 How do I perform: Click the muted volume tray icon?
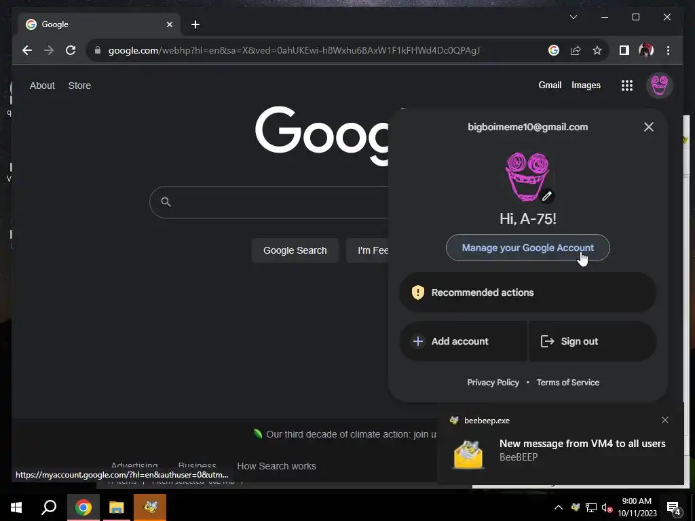pyautogui.click(x=607, y=507)
